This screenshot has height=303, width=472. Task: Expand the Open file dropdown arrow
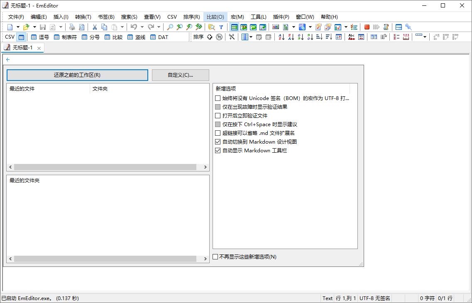(34, 27)
